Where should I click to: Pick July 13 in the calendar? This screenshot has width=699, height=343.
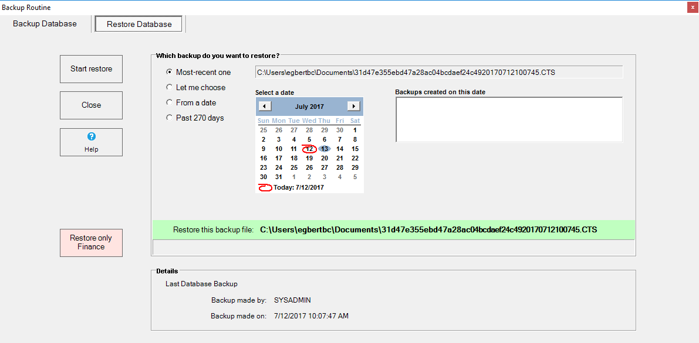point(325,149)
